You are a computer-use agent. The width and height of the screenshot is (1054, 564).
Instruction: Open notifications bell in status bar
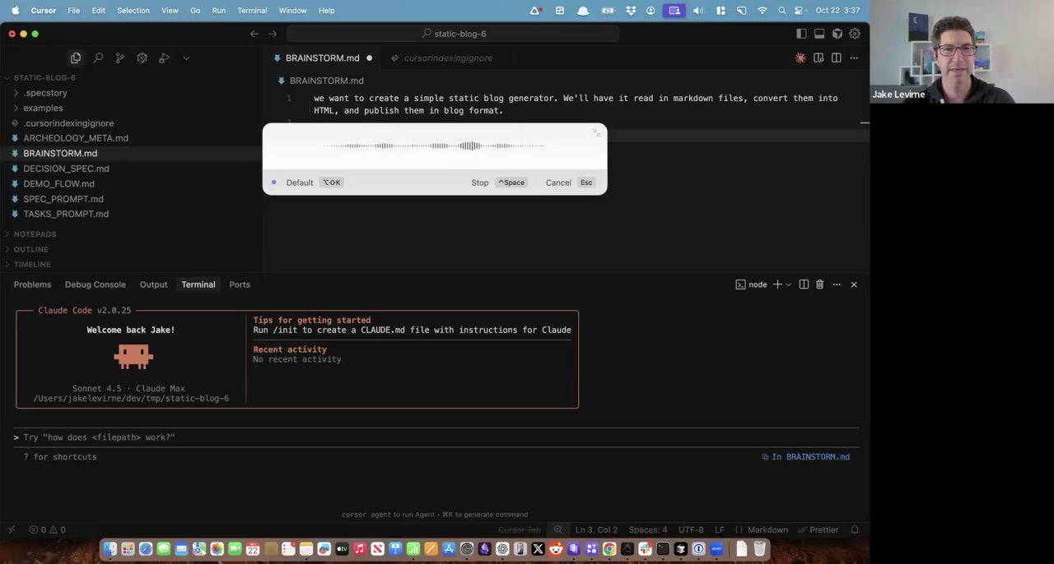click(855, 529)
